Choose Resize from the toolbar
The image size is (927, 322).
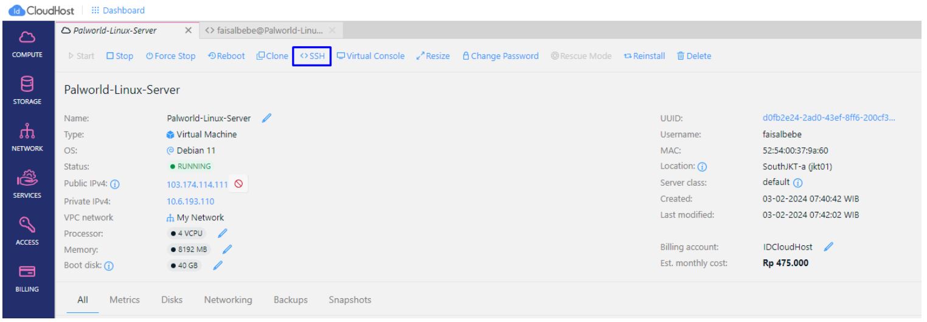coord(432,56)
